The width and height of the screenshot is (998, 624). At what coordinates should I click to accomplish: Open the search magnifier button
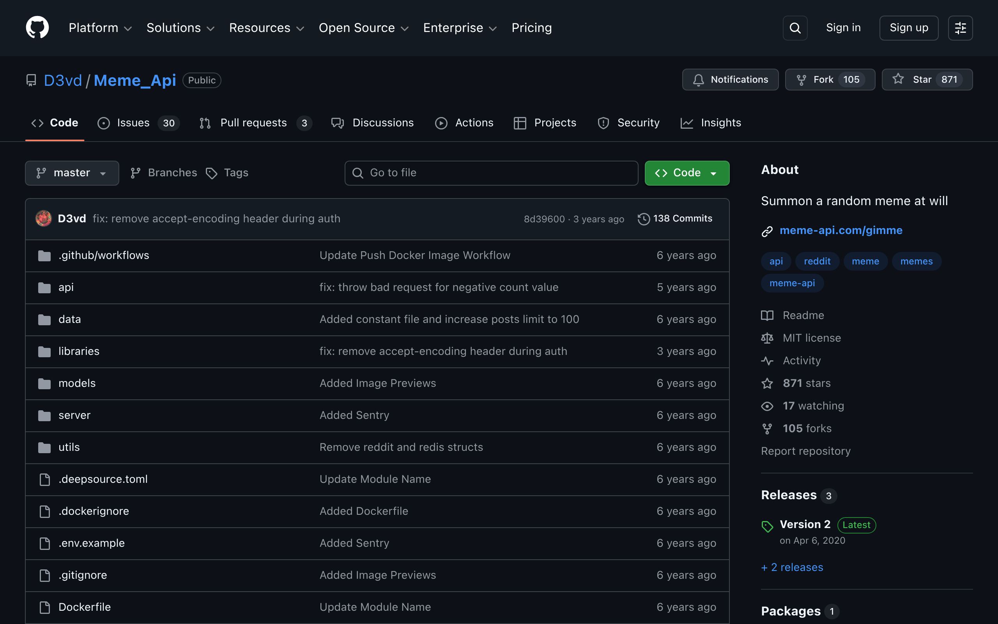[x=795, y=28]
